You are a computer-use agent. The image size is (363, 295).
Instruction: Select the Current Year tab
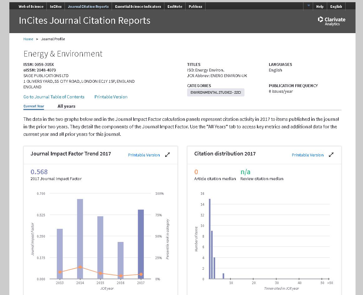[34, 106]
